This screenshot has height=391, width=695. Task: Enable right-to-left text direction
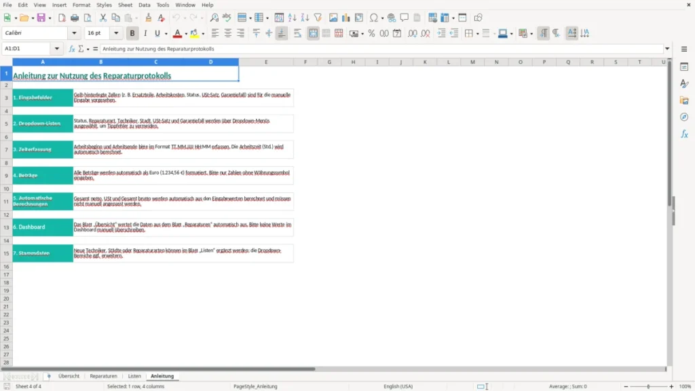pos(557,33)
